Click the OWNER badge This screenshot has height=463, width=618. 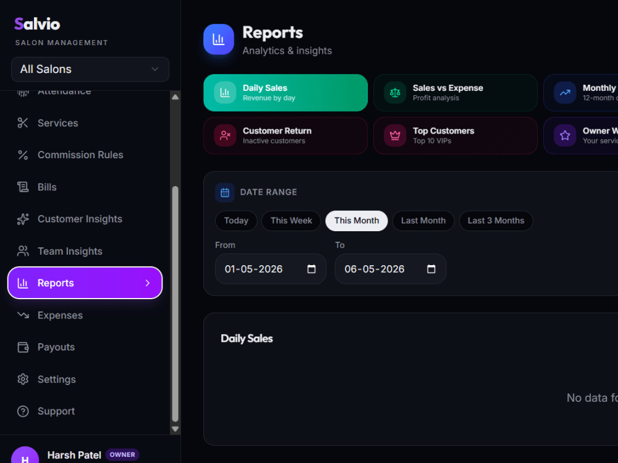122,455
